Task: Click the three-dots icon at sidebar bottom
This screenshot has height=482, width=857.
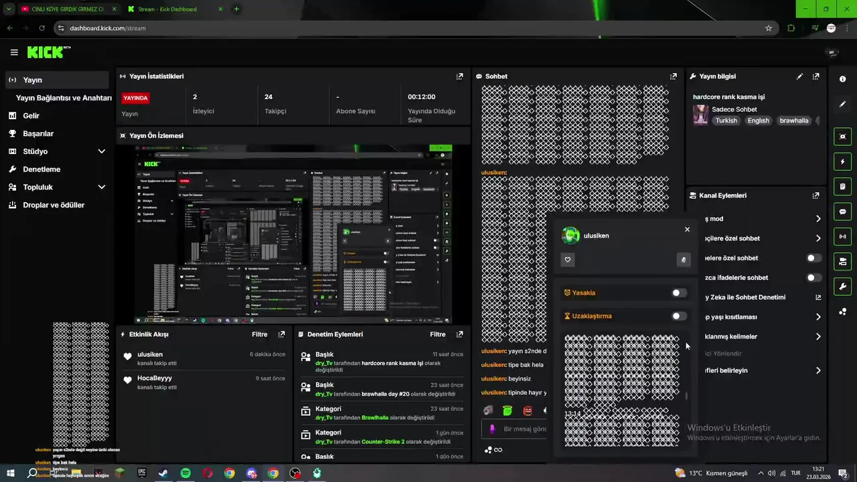Action: [x=842, y=312]
